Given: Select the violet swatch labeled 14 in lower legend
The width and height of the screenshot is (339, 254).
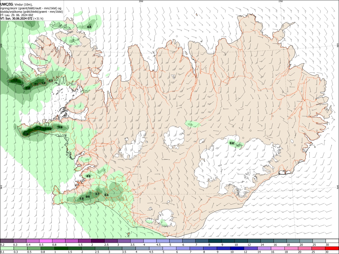Looking at the screenshot, I should (264, 248).
